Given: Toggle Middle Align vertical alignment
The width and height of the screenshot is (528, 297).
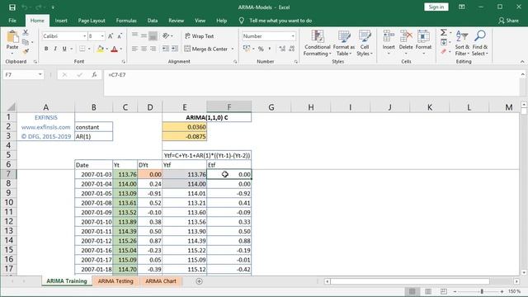Looking at the screenshot, I should tap(144, 36).
